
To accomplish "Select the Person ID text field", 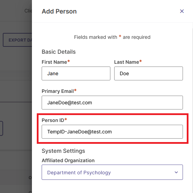I will 112,132.
